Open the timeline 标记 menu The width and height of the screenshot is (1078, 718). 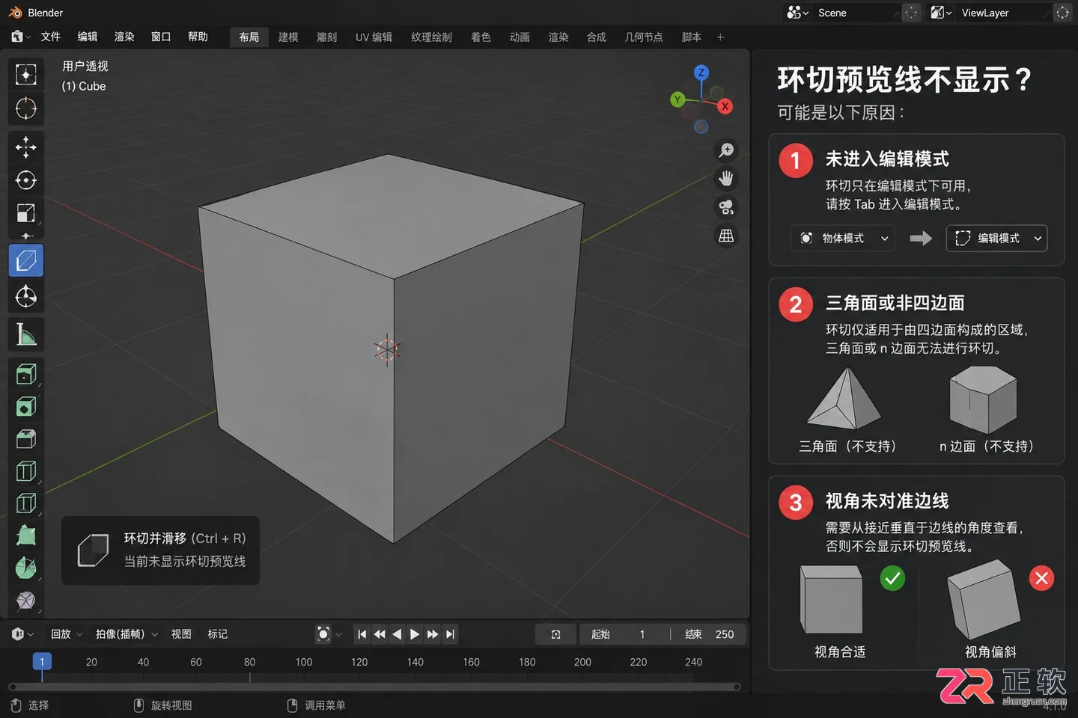[218, 634]
